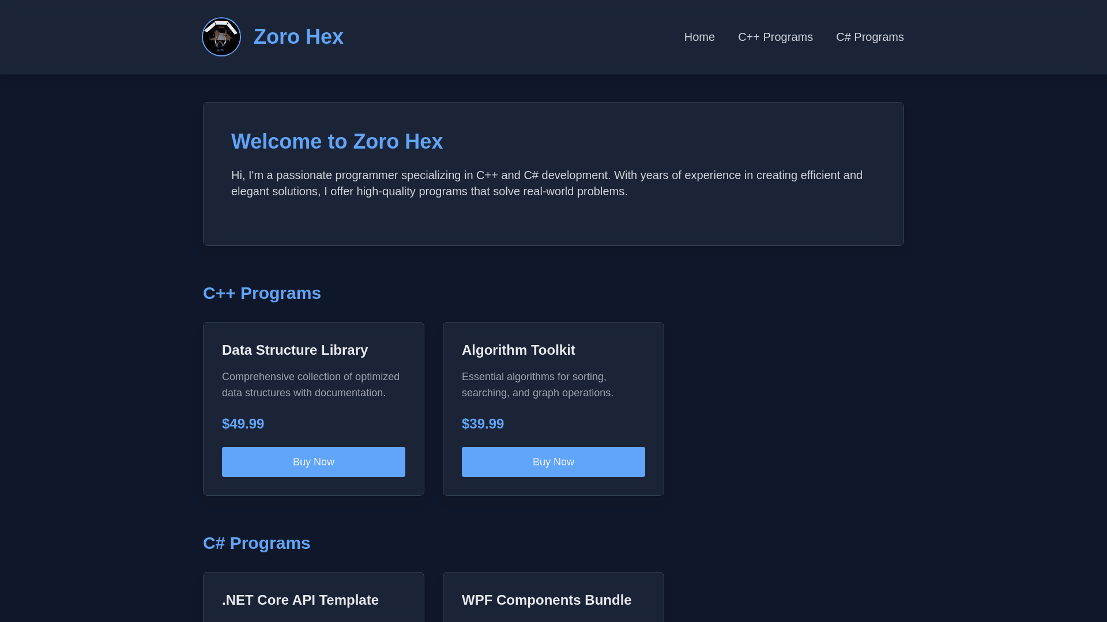This screenshot has width=1107, height=622.
Task: Go to C++ Programs in navigation
Action: point(775,37)
